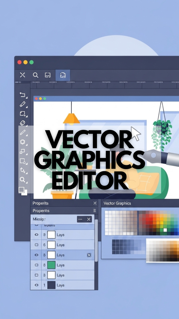
Task: Open the Properits panel hamburger menu
Action: pyautogui.click(x=94, y=211)
